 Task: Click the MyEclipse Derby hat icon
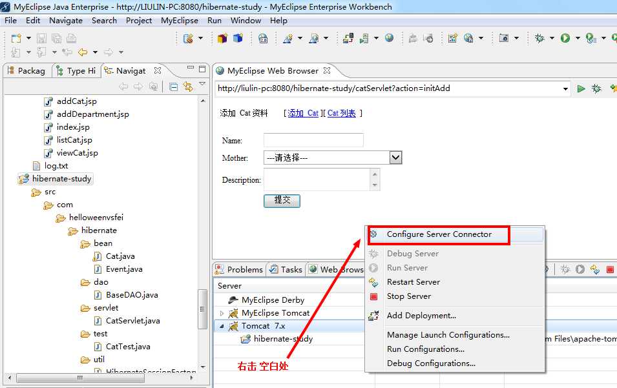233,300
